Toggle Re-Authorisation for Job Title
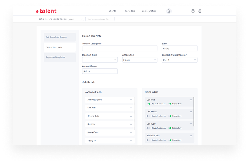 point(149,104)
